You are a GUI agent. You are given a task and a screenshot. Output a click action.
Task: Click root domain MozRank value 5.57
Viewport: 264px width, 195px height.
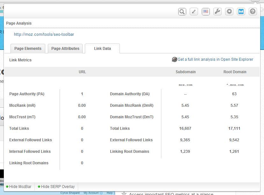(x=234, y=105)
